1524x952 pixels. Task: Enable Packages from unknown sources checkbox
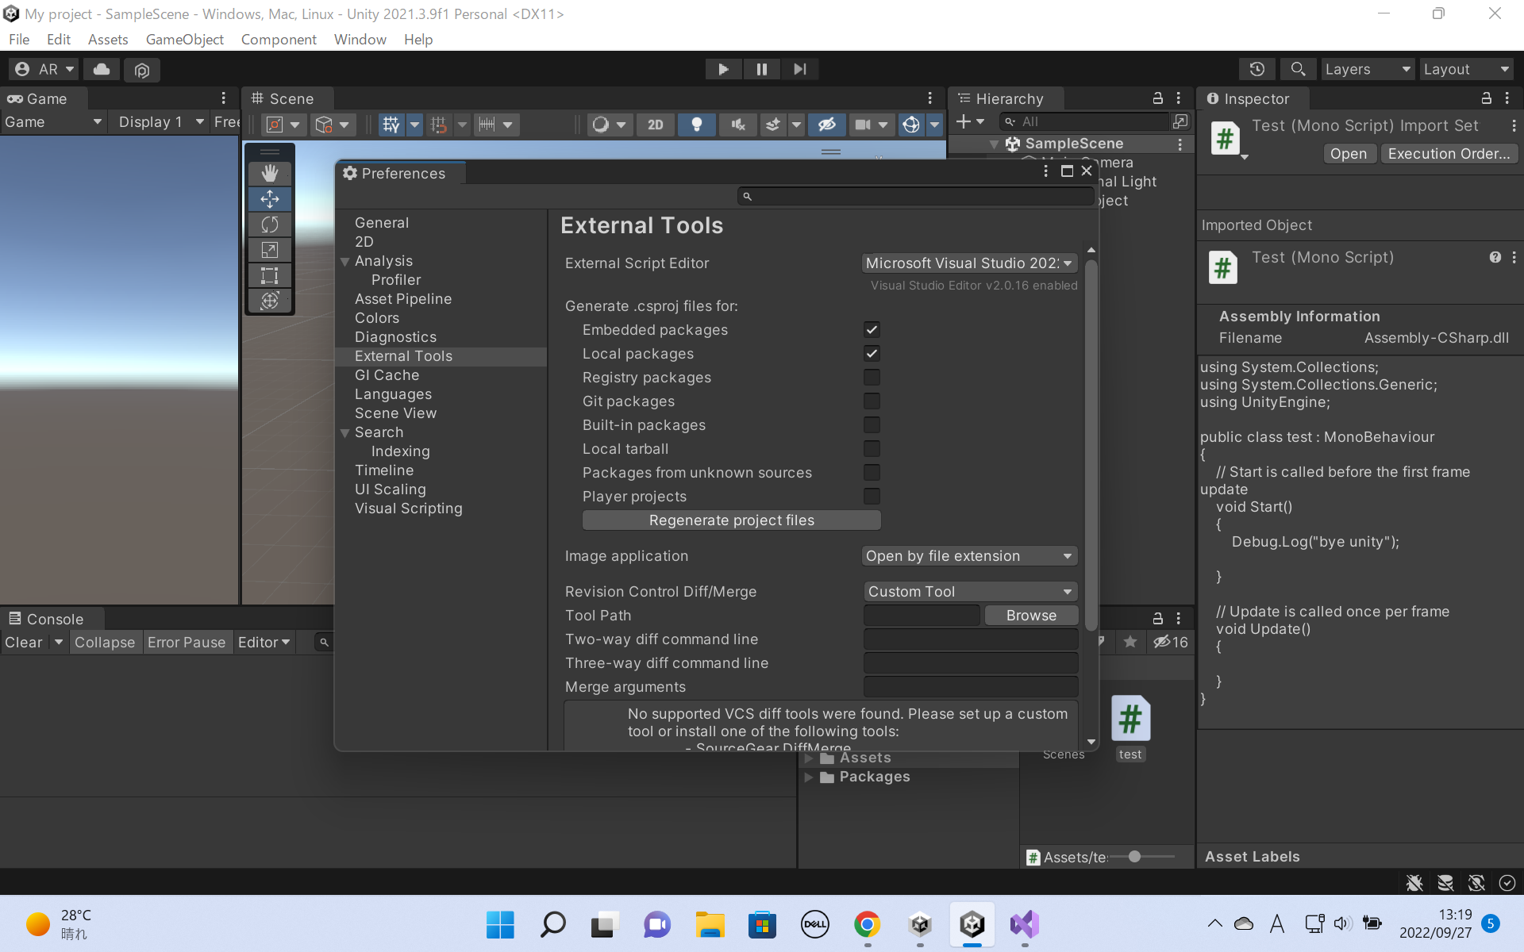[x=872, y=472]
